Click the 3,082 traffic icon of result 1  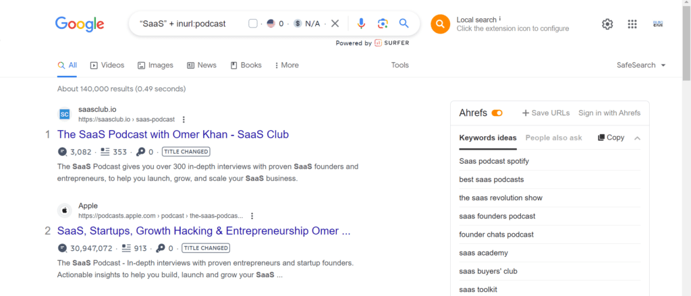63,152
